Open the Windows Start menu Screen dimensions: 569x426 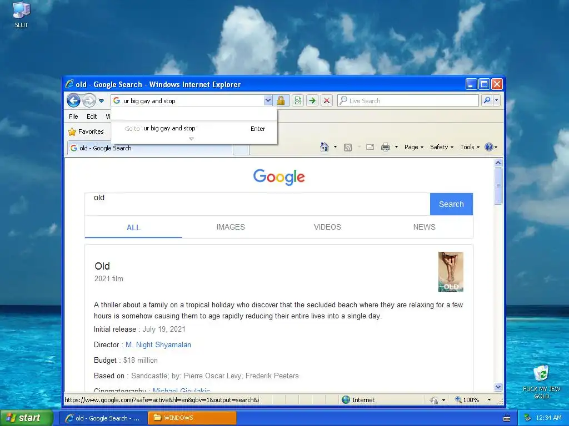click(x=26, y=418)
